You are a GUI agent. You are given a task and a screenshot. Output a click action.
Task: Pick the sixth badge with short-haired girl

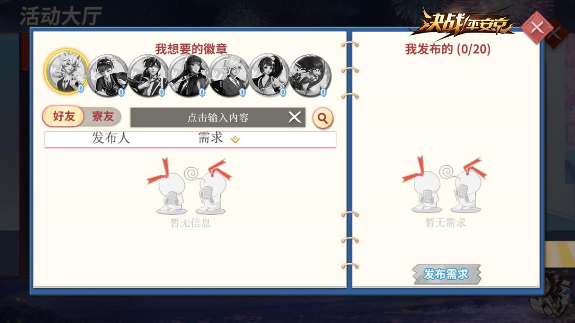point(268,75)
